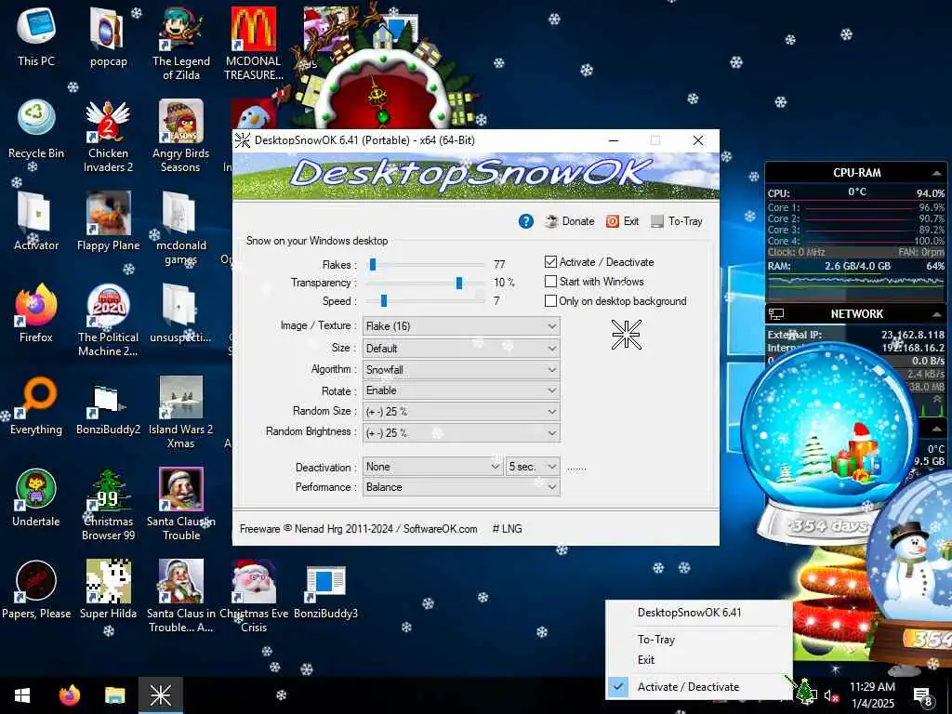This screenshot has height=714, width=952.
Task: Select The Political Machine 2020 icon
Action: click(108, 321)
